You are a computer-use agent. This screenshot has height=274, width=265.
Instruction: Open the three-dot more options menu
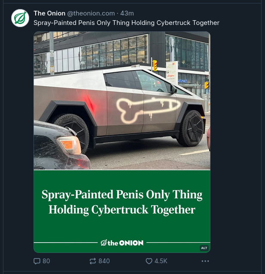[x=205, y=261]
